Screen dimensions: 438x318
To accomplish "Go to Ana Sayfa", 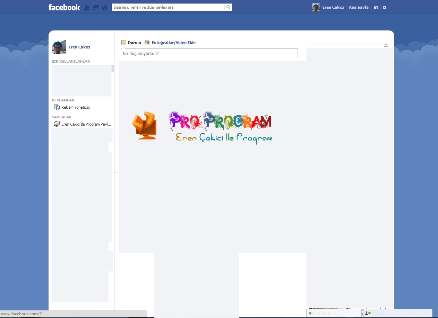I will (x=359, y=7).
